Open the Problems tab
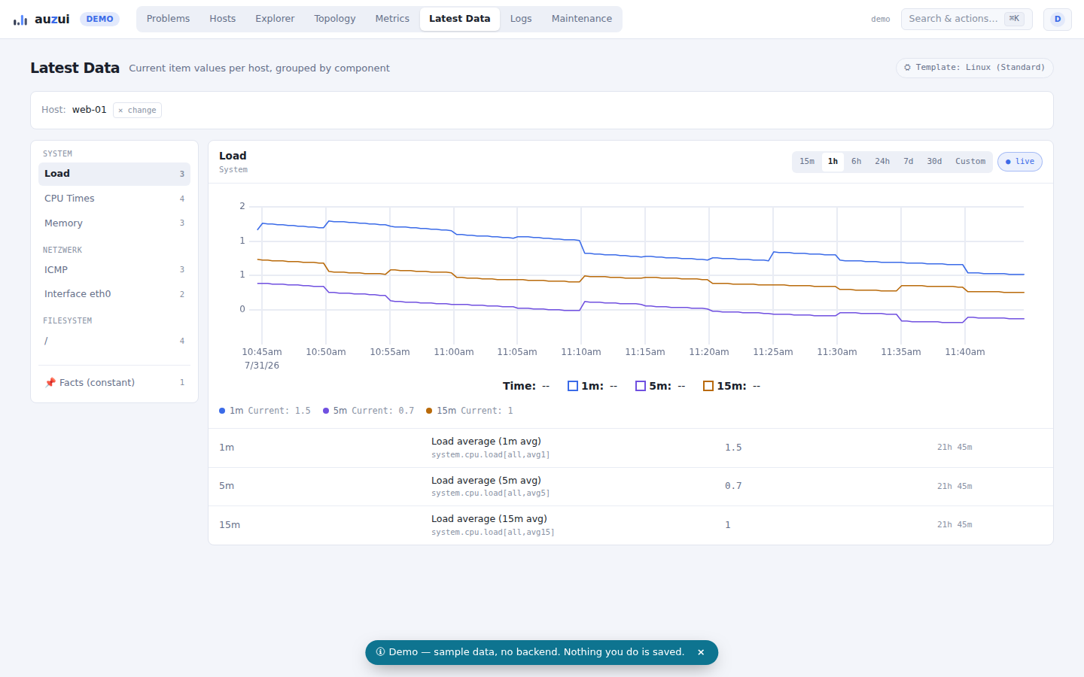 168,19
